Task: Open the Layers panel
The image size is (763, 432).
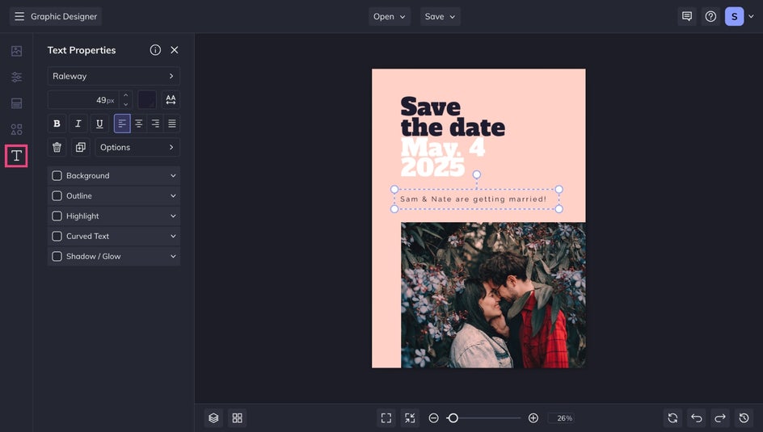Action: [213, 418]
